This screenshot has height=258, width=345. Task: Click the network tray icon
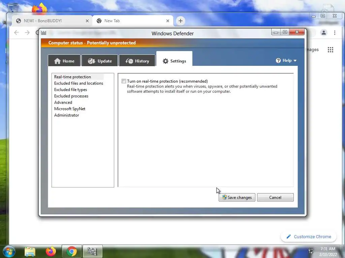pos(311,251)
